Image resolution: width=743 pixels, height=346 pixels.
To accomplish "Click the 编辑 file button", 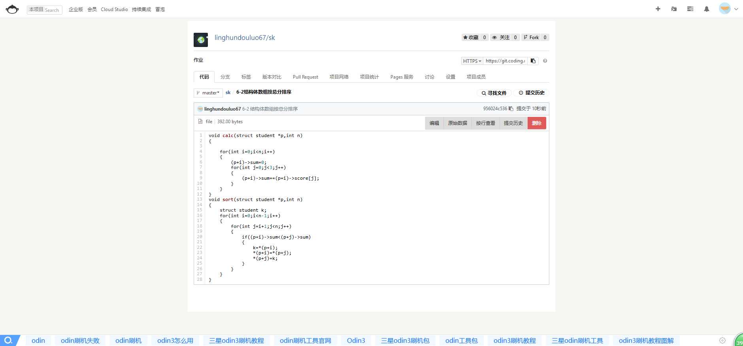I will tap(434, 123).
